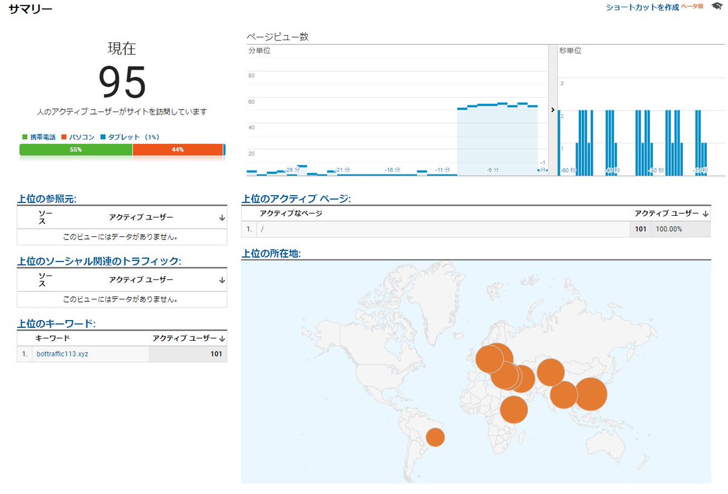Select the サマリー heading
This screenshot has height=494, width=728.
coord(29,9)
